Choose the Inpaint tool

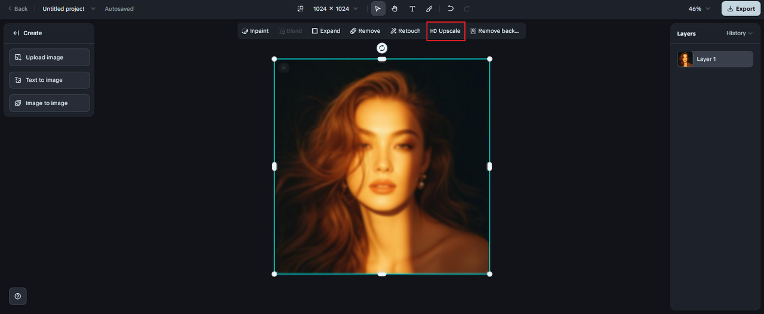tap(255, 31)
